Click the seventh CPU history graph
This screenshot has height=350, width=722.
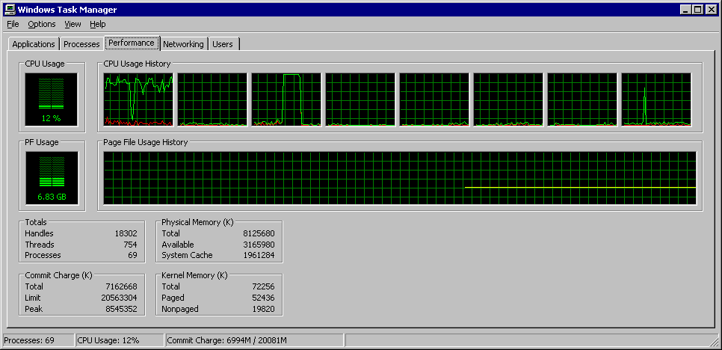[582, 99]
